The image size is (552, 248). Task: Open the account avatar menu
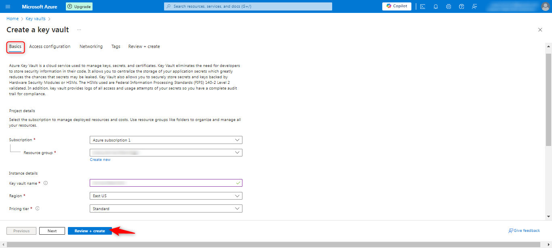[546, 6]
